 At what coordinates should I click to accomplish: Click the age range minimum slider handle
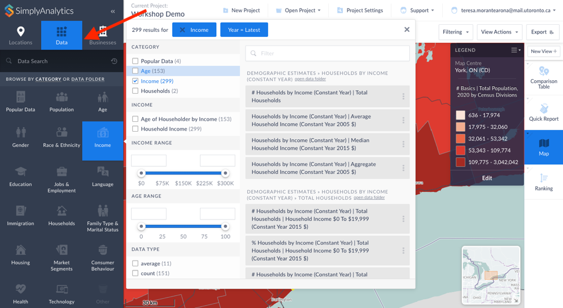pyautogui.click(x=141, y=226)
